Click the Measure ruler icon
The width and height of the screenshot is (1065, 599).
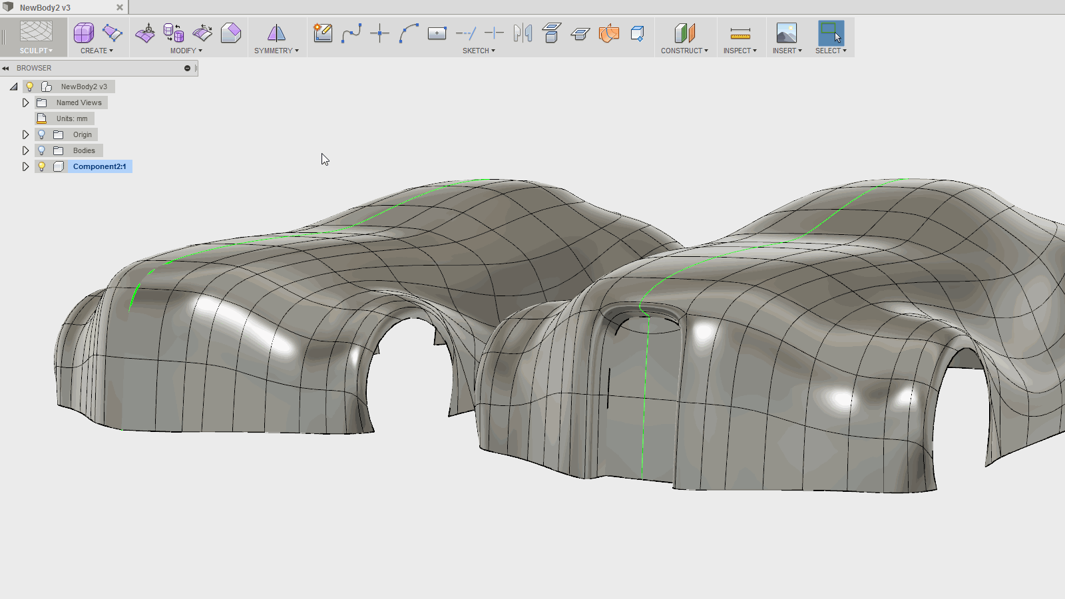coord(740,33)
